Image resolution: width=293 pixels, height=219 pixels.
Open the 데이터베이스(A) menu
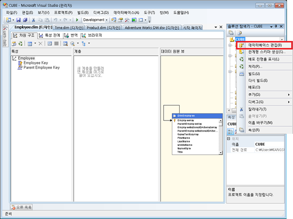coord(127,13)
